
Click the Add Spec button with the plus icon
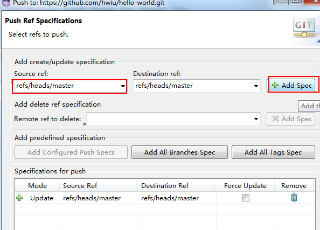point(291,85)
